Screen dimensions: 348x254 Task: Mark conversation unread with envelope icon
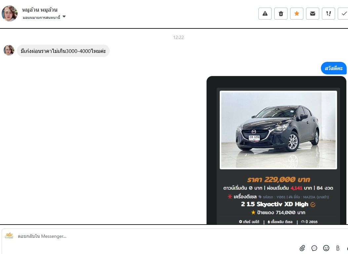pyautogui.click(x=312, y=14)
